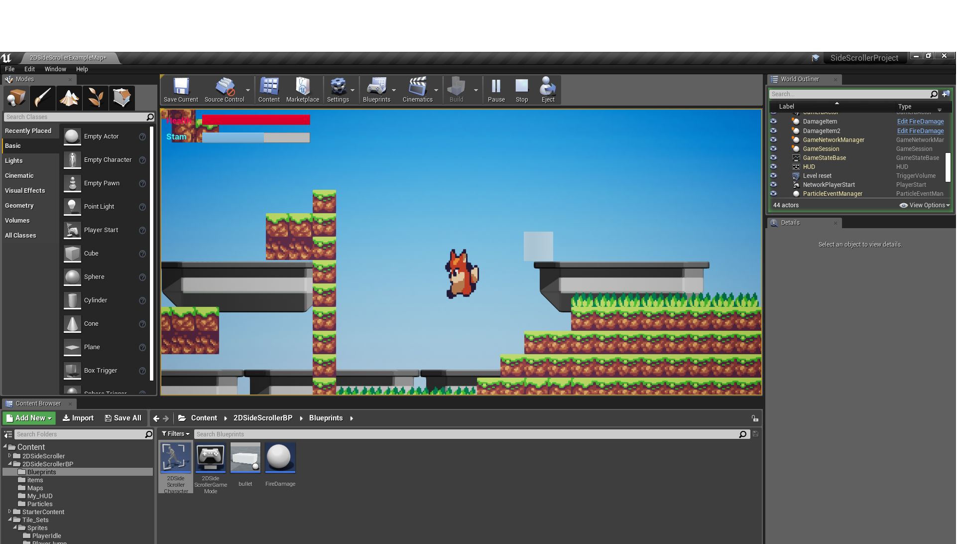
Task: Click the Search Blueprints input field
Action: coord(466,434)
